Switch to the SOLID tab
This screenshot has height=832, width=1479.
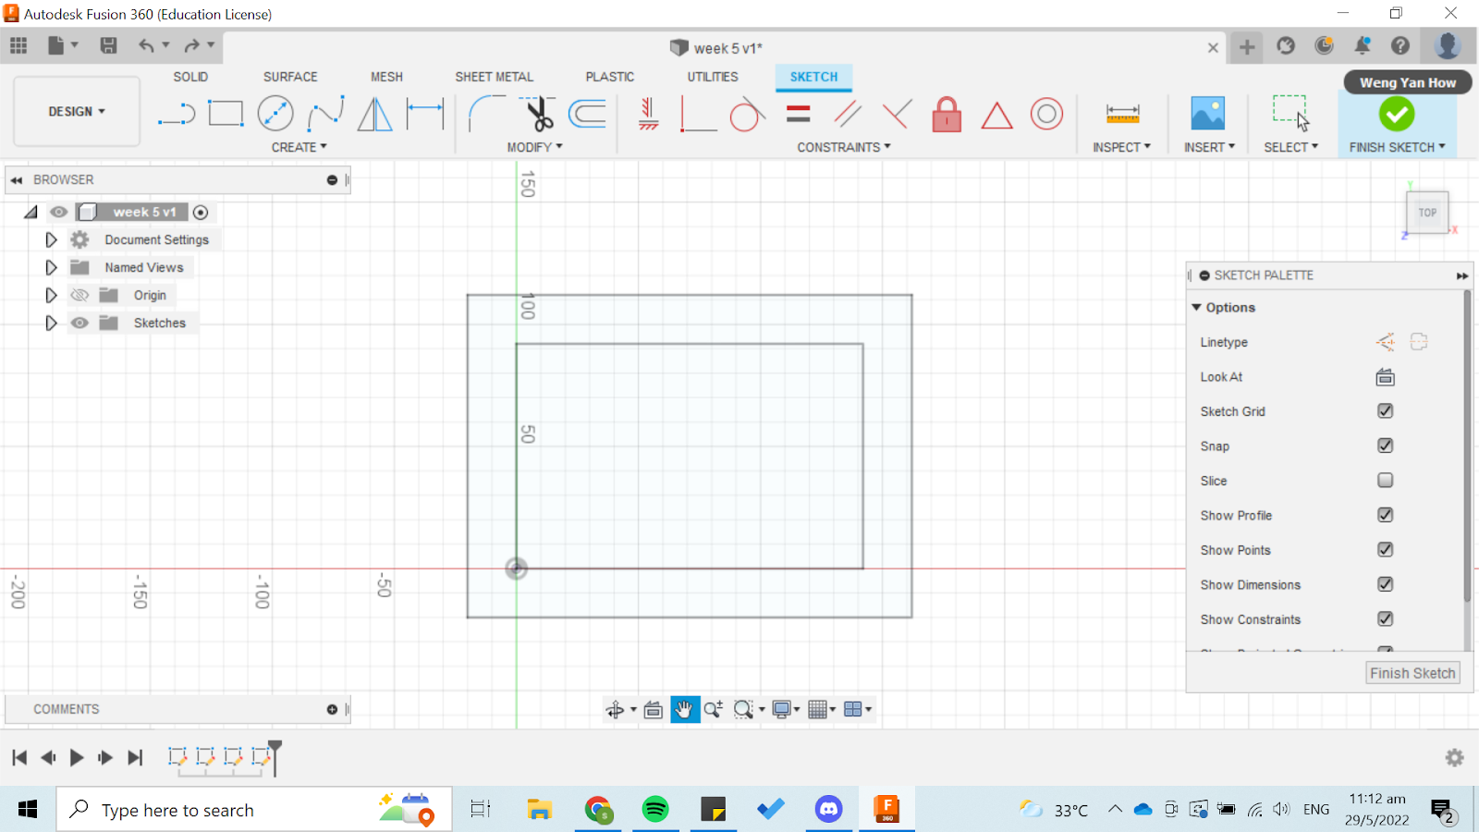click(x=190, y=77)
